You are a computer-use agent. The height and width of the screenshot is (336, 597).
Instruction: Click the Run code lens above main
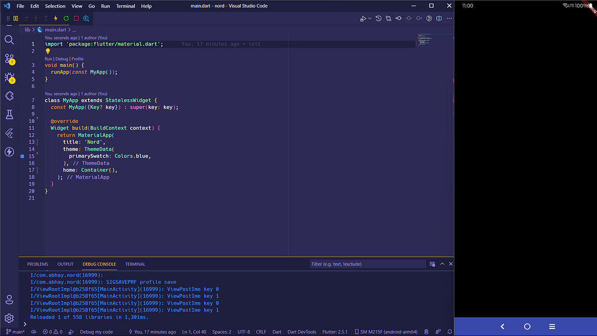coord(48,59)
